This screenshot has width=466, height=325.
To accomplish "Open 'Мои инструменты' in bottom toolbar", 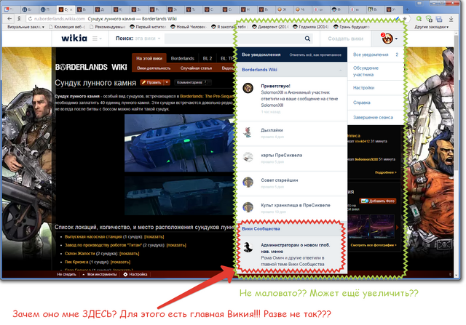I will click(101, 275).
